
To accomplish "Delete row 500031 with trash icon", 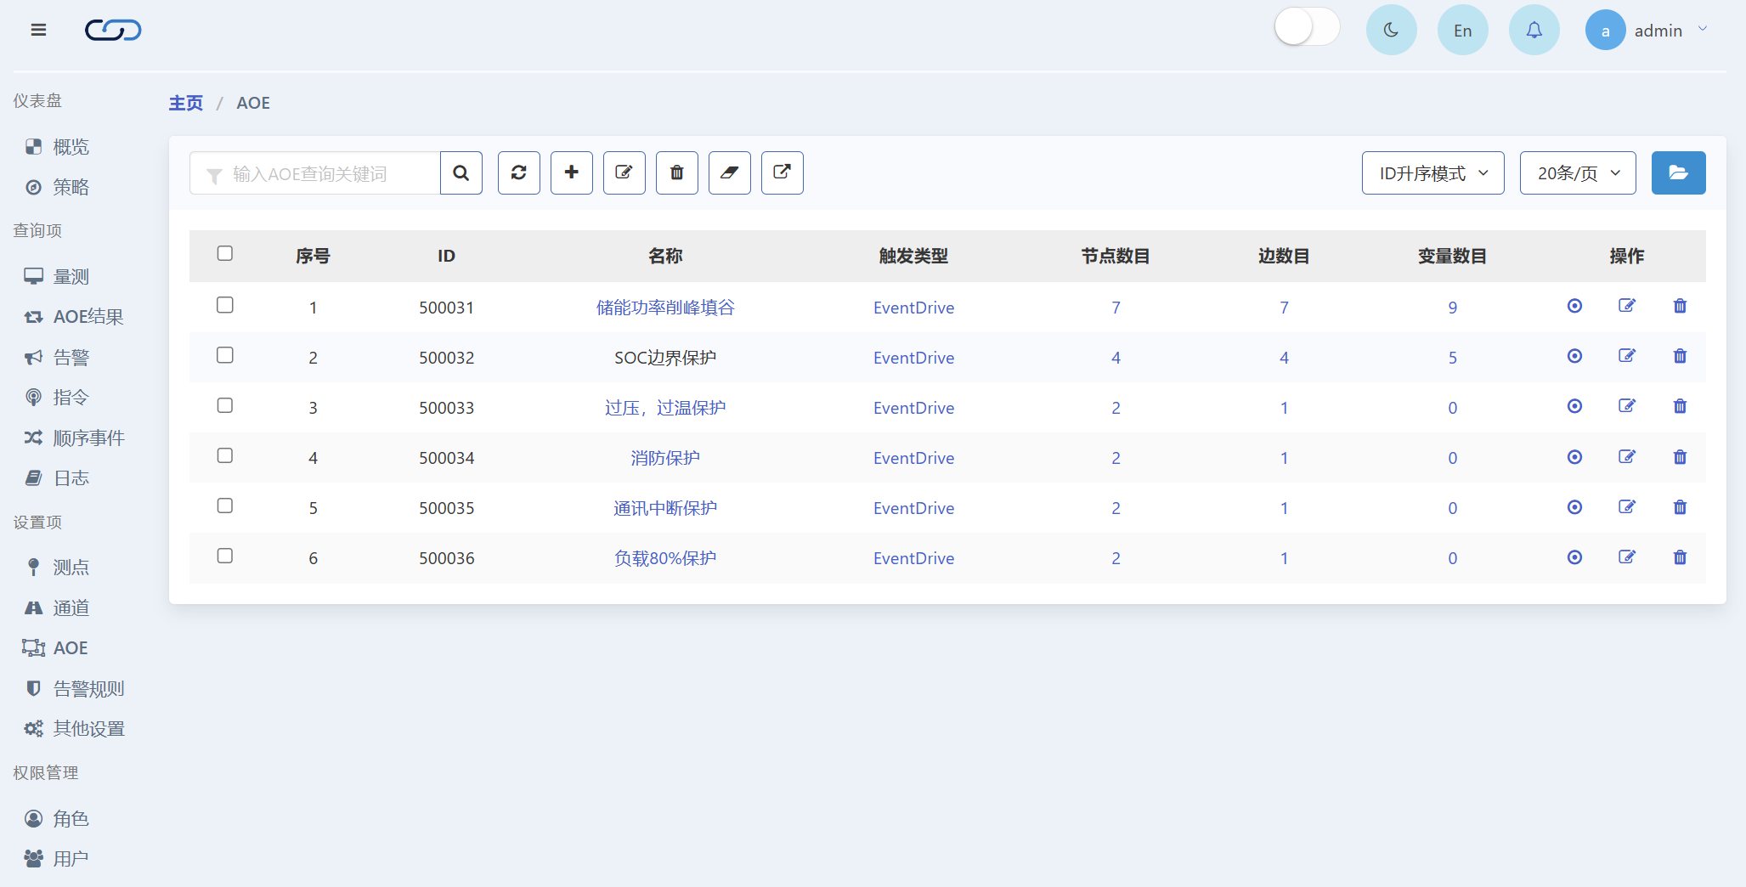I will pos(1680,307).
